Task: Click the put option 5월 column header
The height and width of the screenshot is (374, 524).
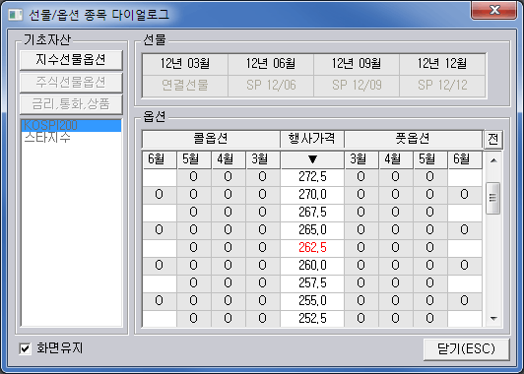Action: (430, 160)
